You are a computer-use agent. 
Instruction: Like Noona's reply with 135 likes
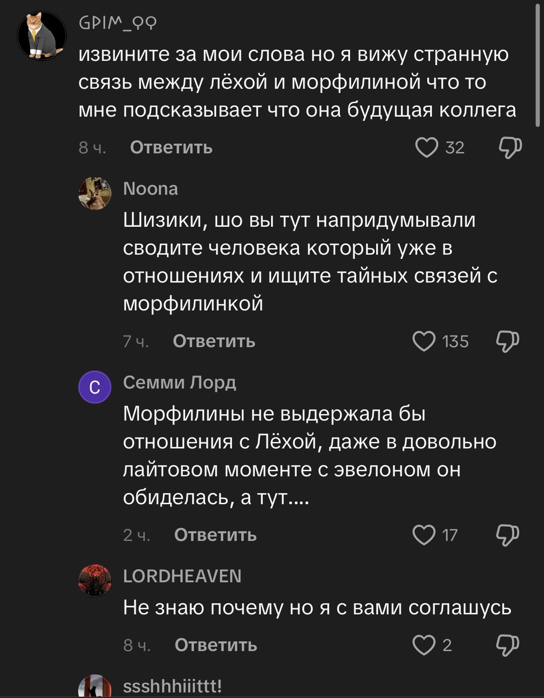point(424,342)
